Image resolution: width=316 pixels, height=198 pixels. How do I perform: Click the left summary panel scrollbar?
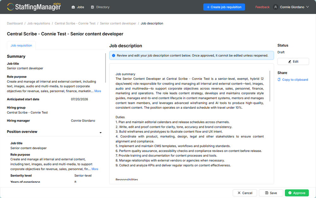tap(106, 68)
